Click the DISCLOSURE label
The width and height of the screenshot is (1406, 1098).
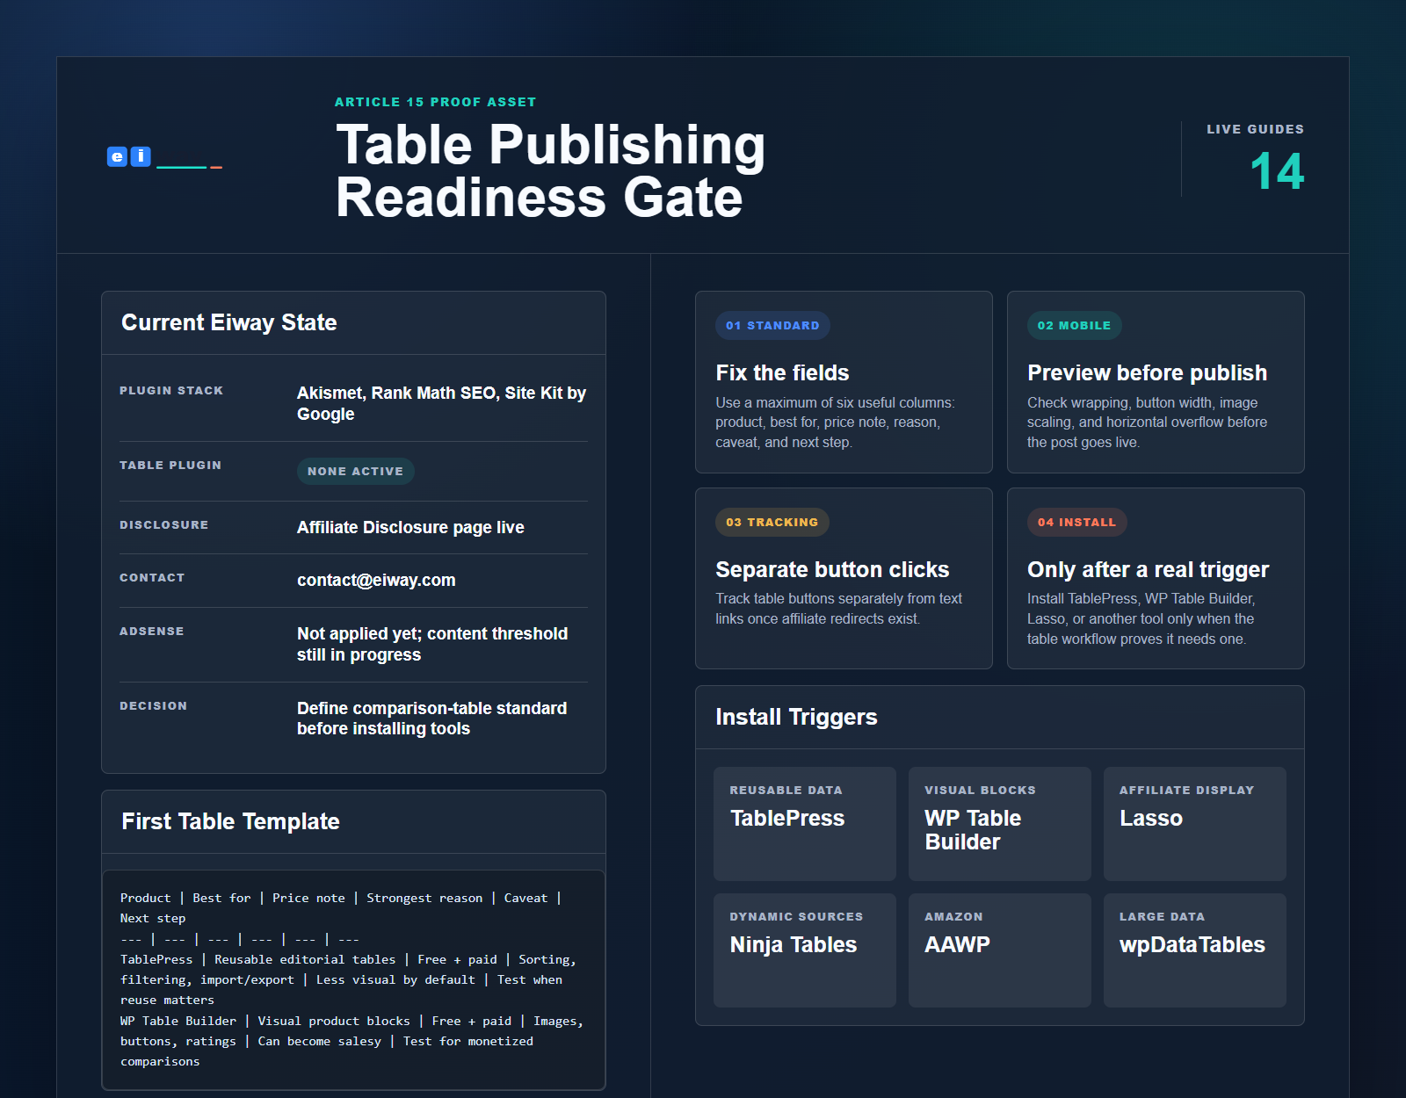(164, 524)
